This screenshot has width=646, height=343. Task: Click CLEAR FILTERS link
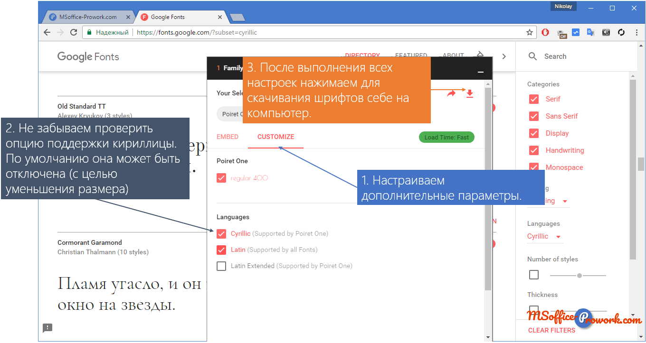[551, 330]
